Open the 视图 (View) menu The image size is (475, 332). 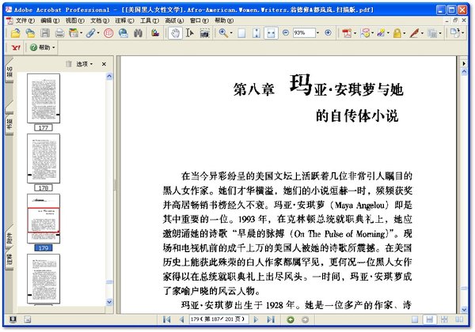point(75,21)
